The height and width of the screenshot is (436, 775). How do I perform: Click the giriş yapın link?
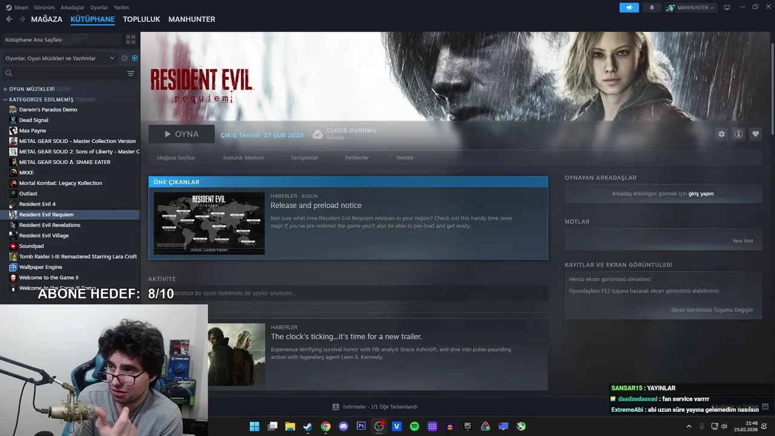pyautogui.click(x=701, y=194)
